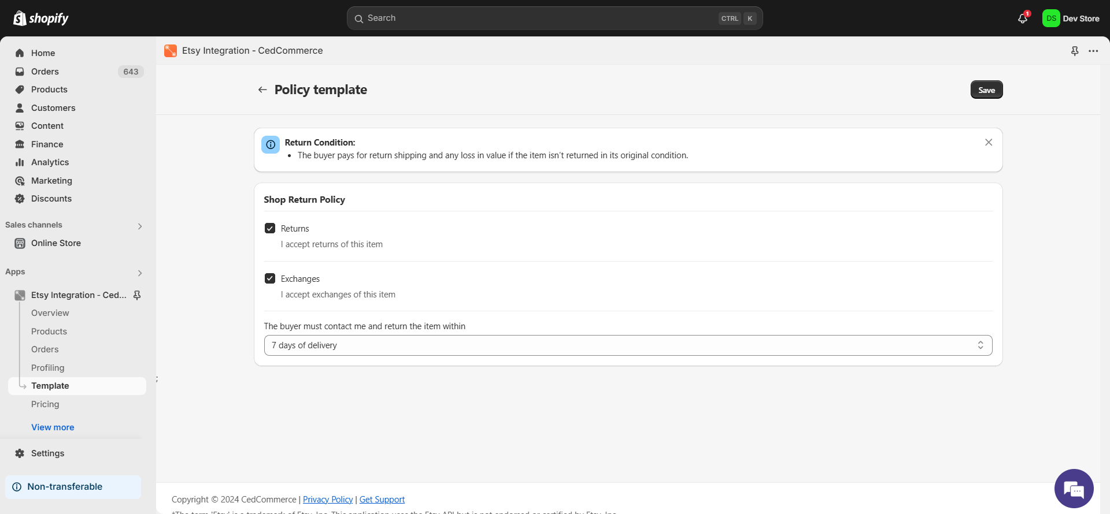Open the chat support bubble
1110x514 pixels.
coord(1074,489)
